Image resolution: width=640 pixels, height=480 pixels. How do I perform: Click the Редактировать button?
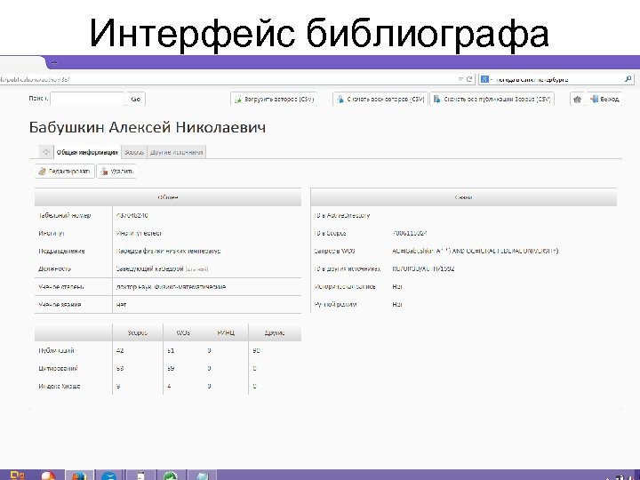point(65,172)
